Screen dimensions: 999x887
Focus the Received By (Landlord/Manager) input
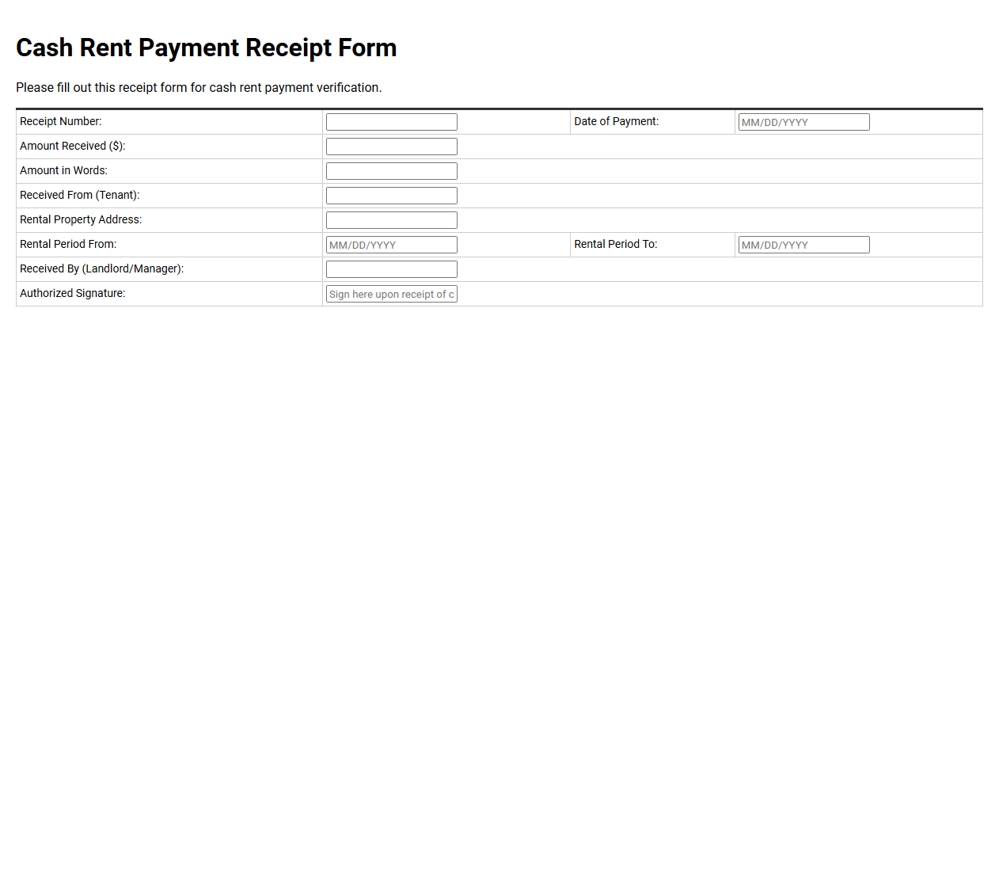(392, 269)
